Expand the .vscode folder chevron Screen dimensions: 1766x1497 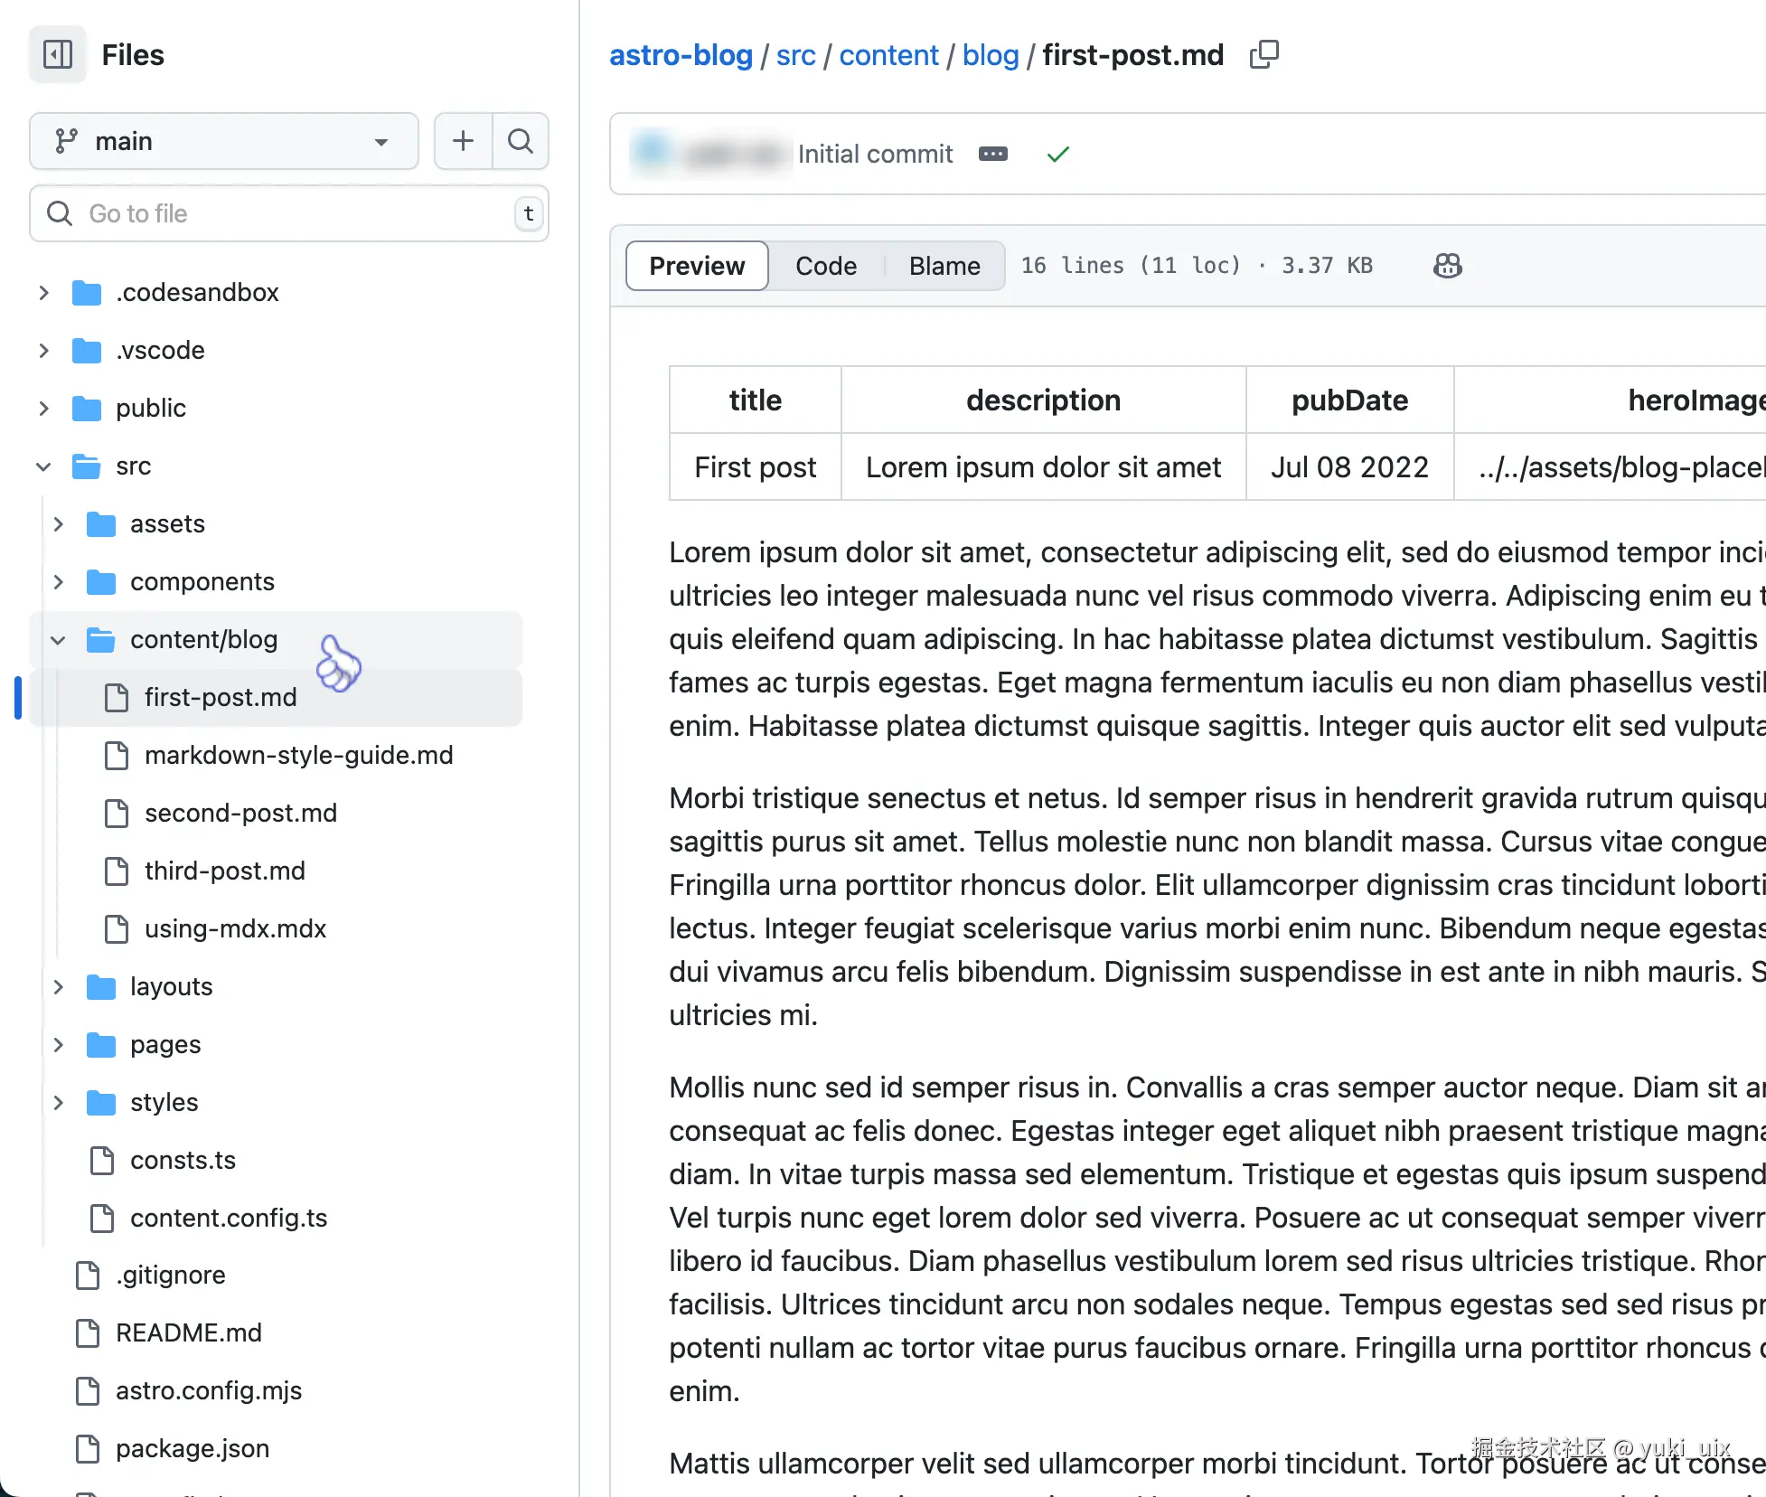(43, 351)
